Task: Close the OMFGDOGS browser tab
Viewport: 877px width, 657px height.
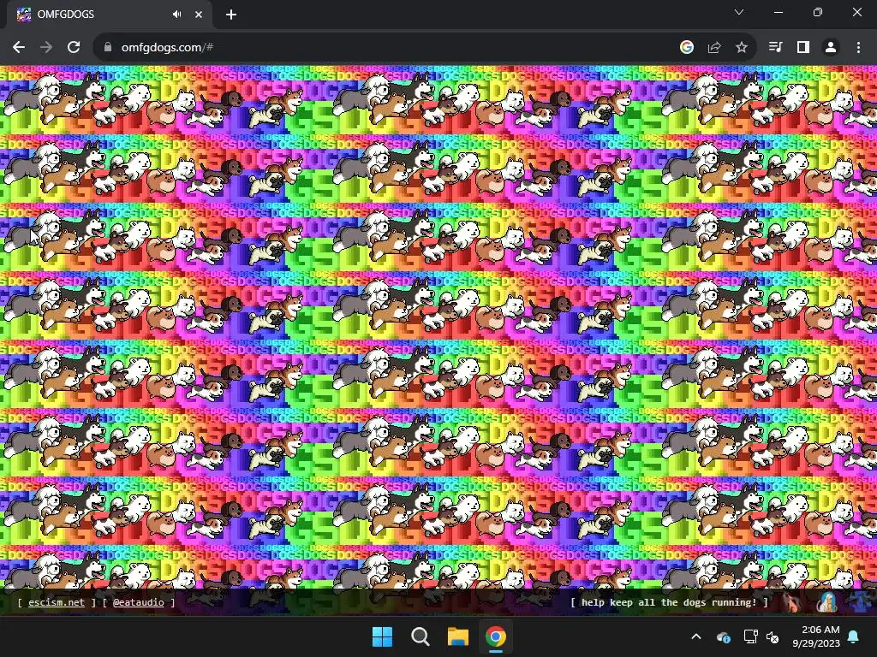Action: tap(199, 15)
